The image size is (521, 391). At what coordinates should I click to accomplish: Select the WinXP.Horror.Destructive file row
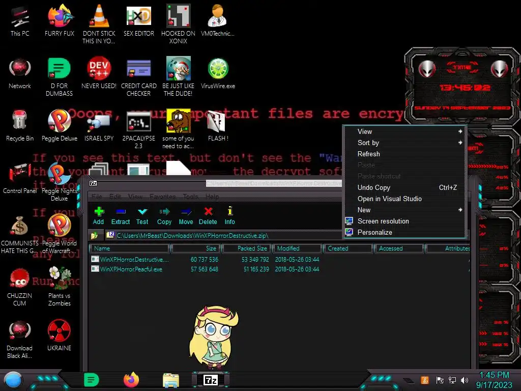point(279,259)
